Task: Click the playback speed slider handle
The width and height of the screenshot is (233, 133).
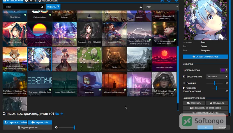Action: (216, 88)
